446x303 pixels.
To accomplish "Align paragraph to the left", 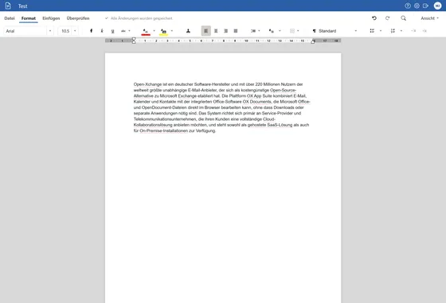I will point(206,31).
